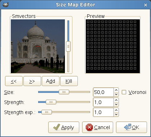Click the Taj Mahal Smvectors image

38,46
